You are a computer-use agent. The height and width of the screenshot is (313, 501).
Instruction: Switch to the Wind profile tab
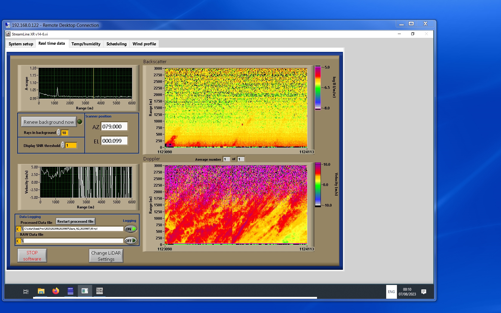pyautogui.click(x=144, y=44)
